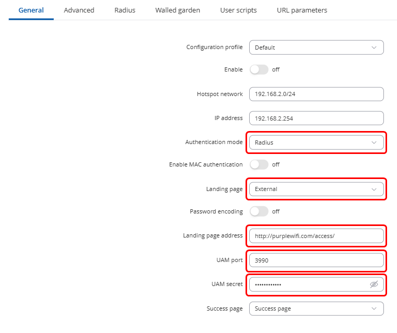Open the Landing page dropdown
Screen dimensions: 397x333
point(316,189)
